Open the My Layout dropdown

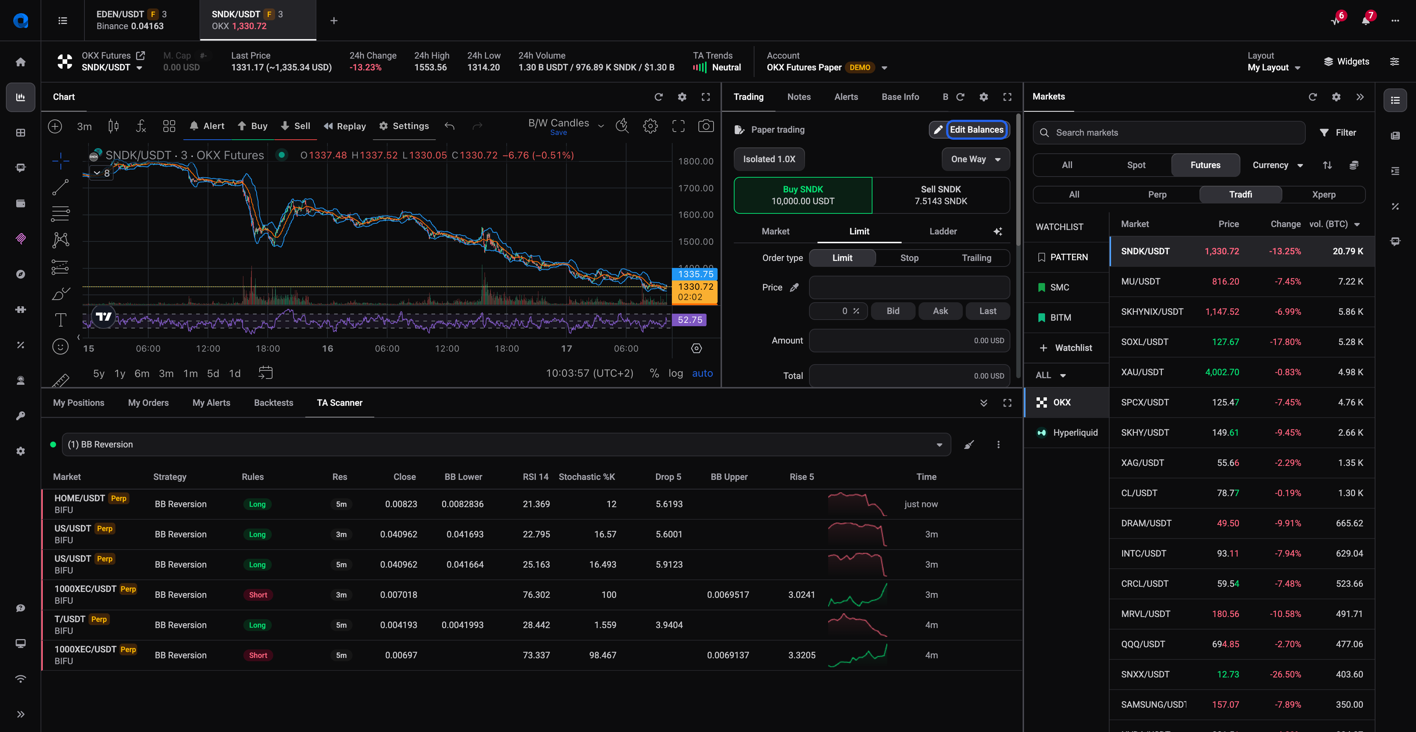coord(1274,67)
